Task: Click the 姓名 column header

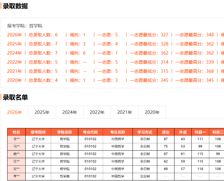Action: click(16, 132)
